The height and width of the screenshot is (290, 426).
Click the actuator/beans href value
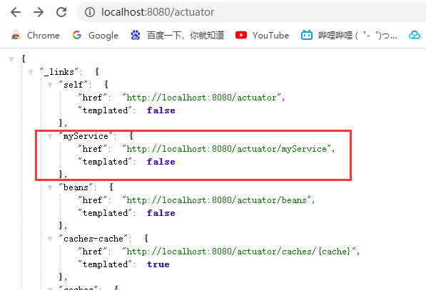point(216,200)
